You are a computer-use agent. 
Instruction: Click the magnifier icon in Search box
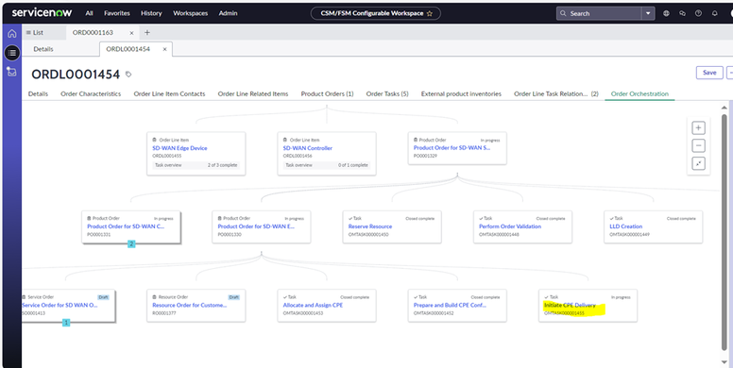(563, 13)
